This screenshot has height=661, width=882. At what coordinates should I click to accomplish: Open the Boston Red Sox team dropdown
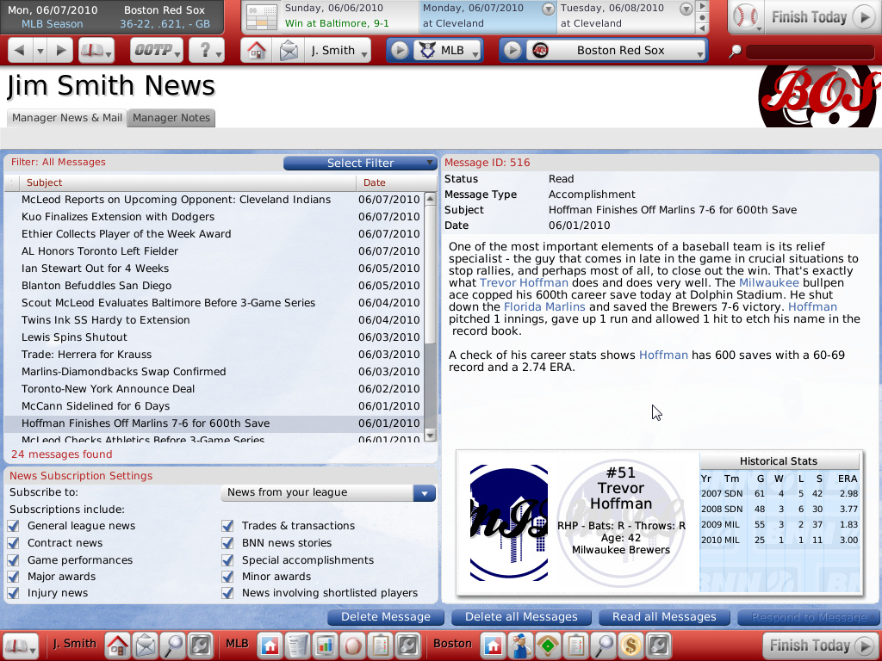tap(618, 51)
